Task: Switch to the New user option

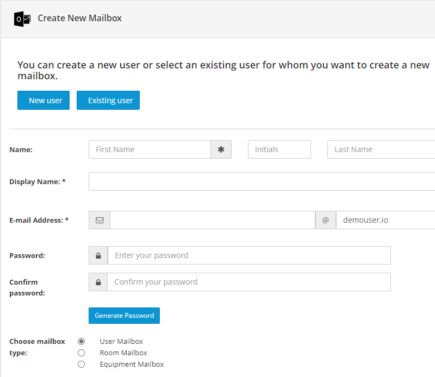Action: point(43,100)
